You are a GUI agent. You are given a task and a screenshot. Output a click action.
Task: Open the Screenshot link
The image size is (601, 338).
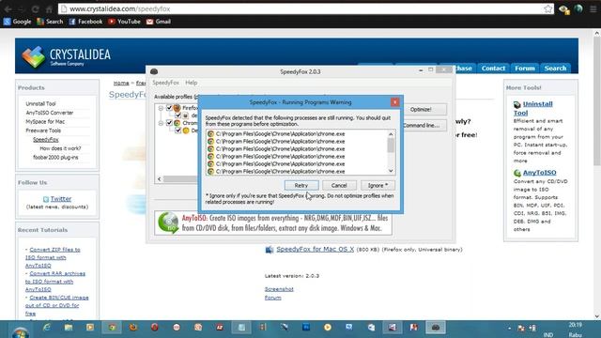(279, 289)
